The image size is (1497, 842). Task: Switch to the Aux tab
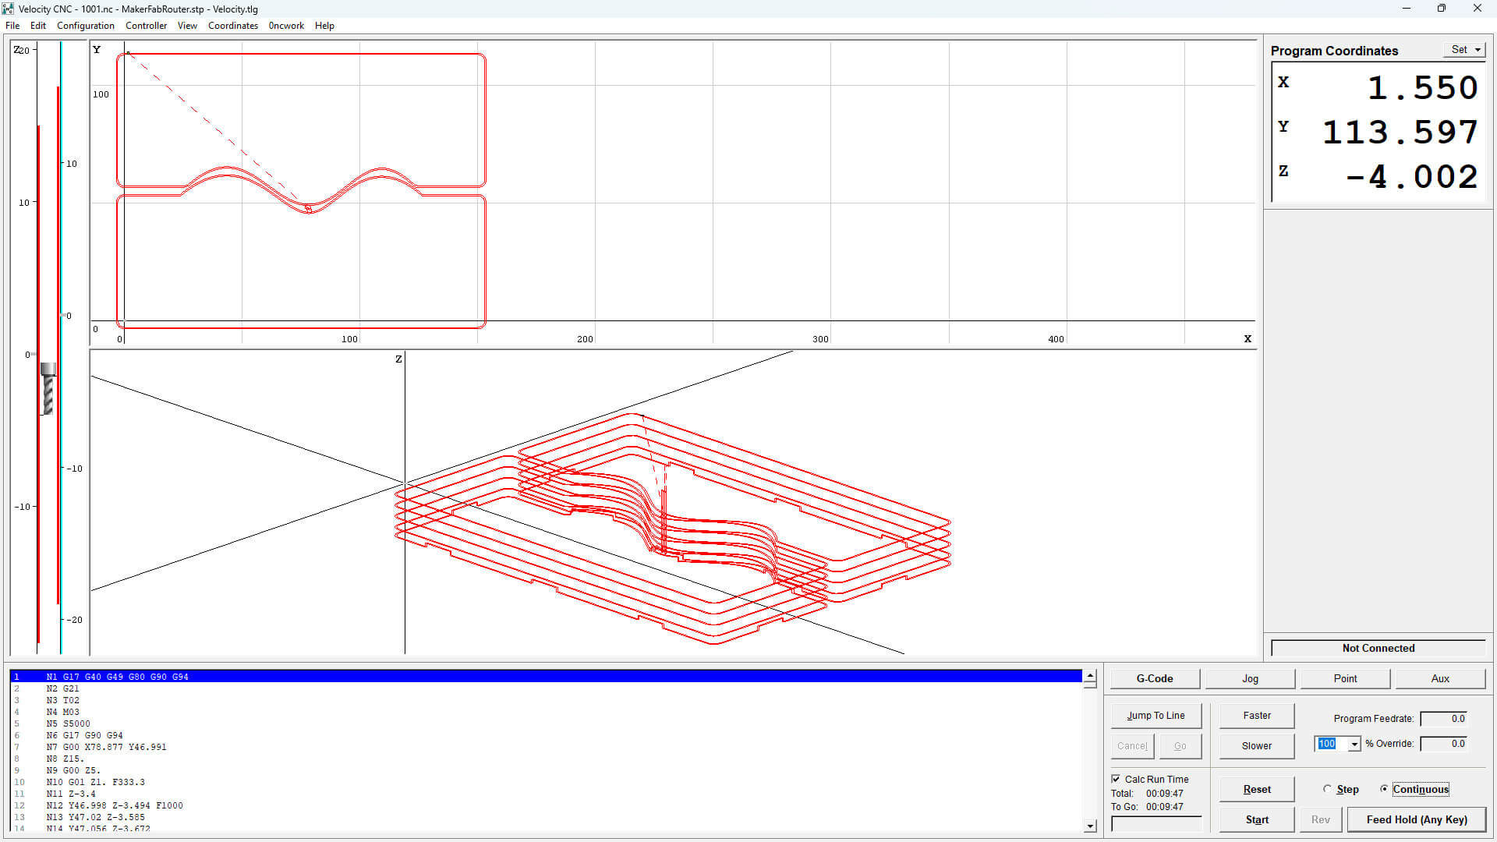tap(1439, 678)
